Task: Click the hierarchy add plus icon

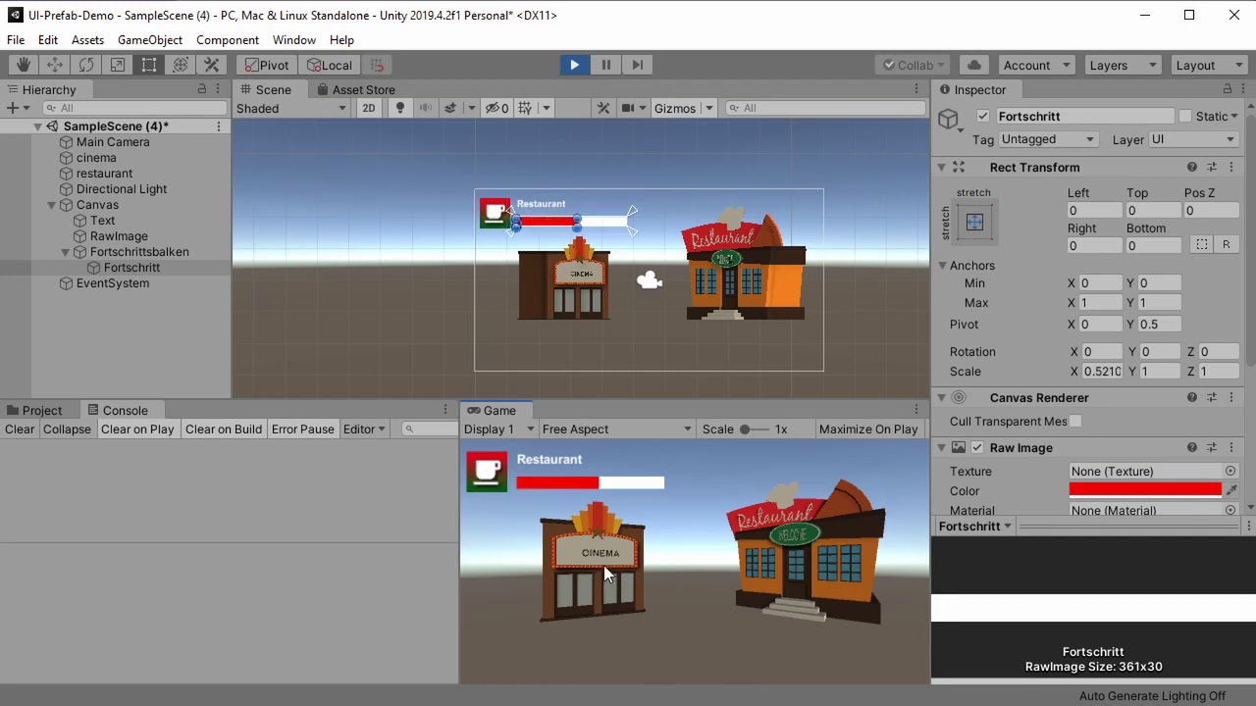Action: point(12,108)
